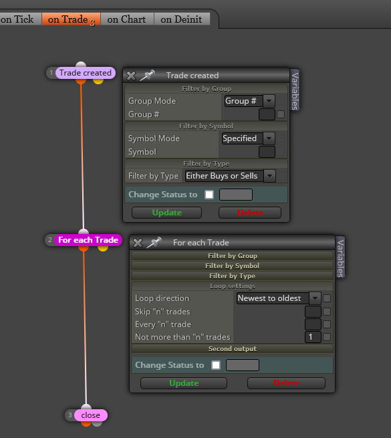The height and width of the screenshot is (438, 391).
Task: Open the Filter by Type dropdown
Action: click(x=231, y=176)
